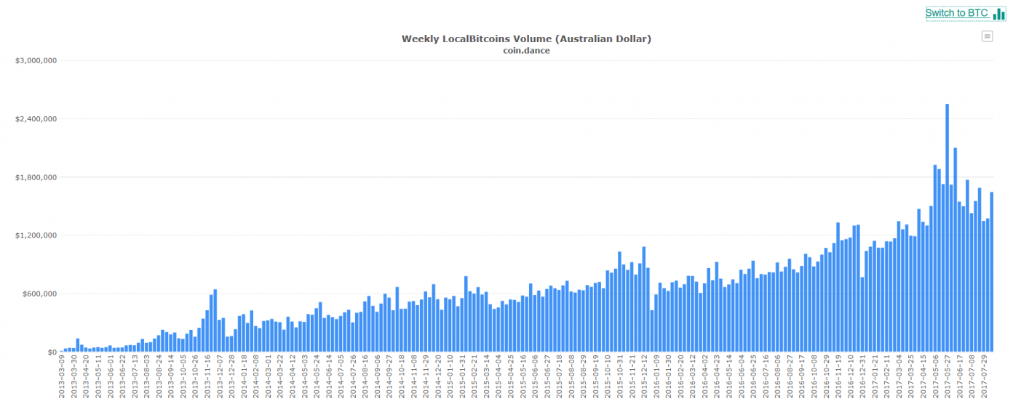Click the 2017-07-29 date label on x-axis
The height and width of the screenshot is (412, 1013).
[x=983, y=376]
